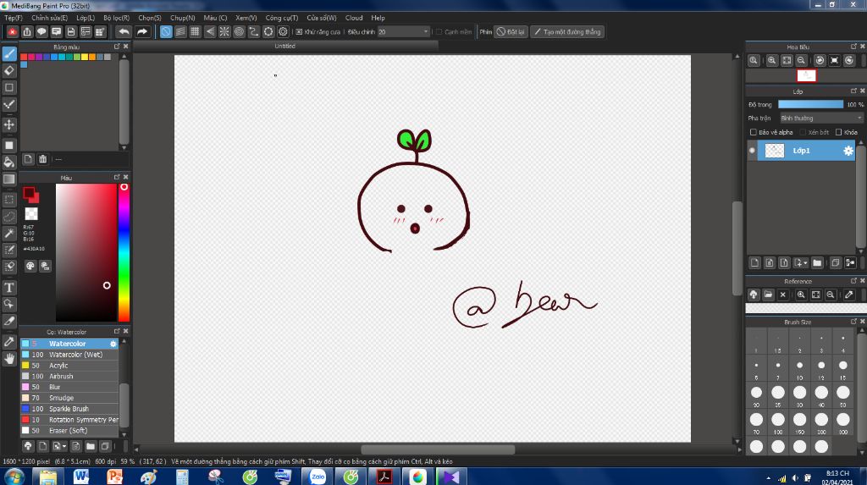Open snap settings gear in top toolbar
The height and width of the screenshot is (485, 867).
(x=283, y=31)
